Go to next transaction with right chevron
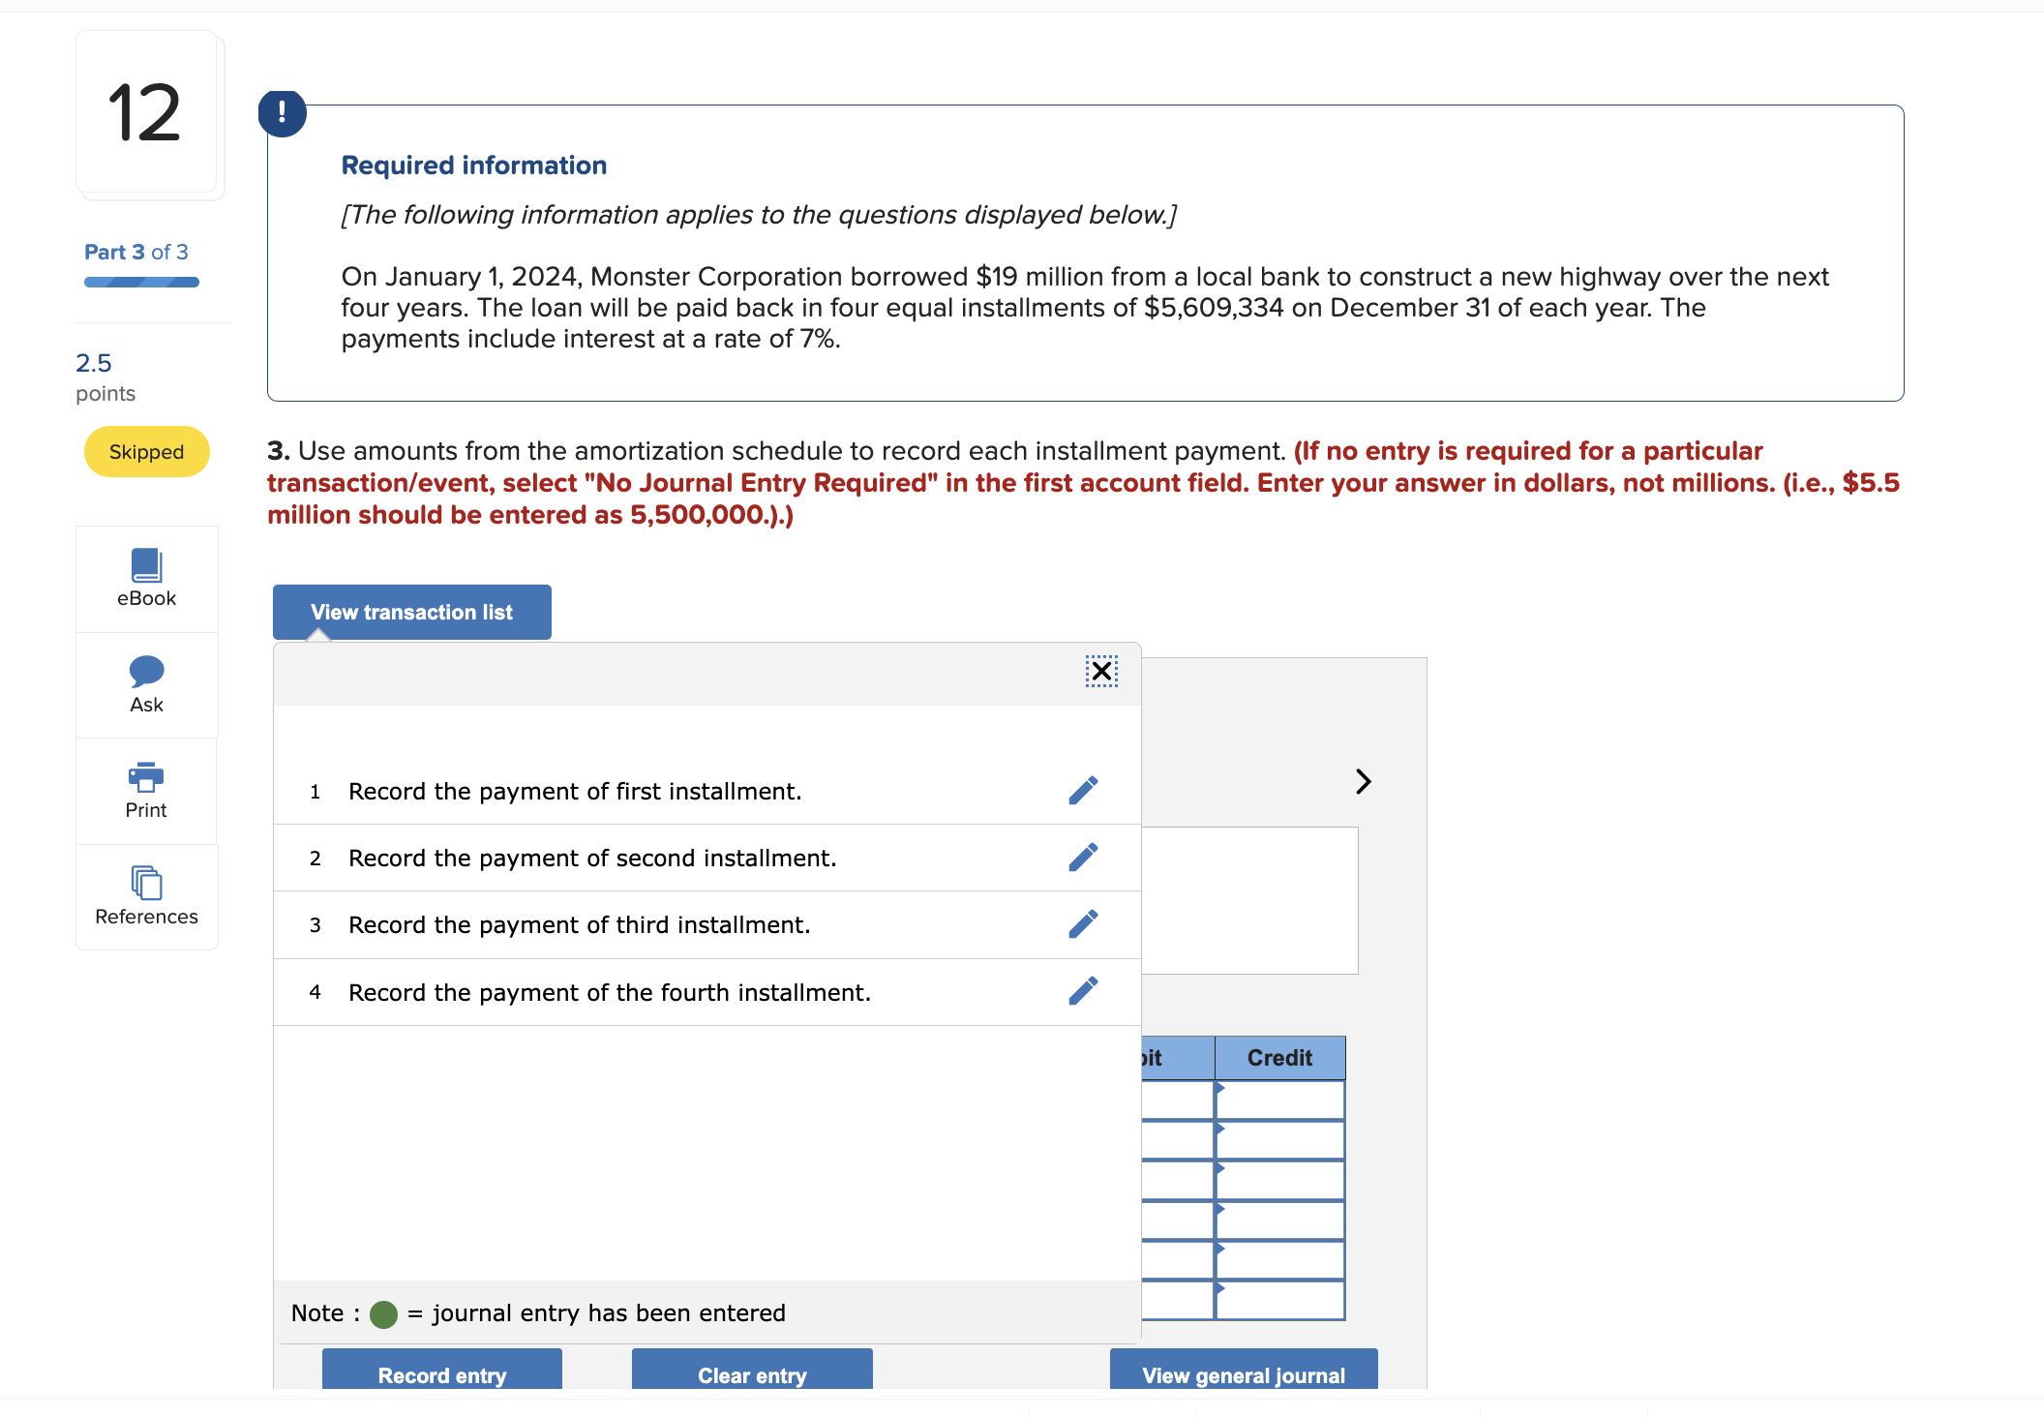This screenshot has height=1417, width=2044. (1363, 781)
